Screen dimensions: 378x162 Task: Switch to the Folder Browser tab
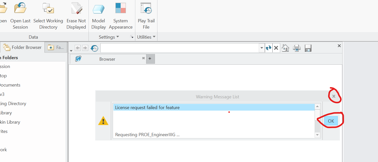tap(23, 47)
